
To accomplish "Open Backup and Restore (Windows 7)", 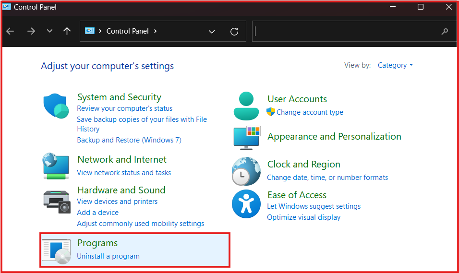I will pyautogui.click(x=129, y=140).
